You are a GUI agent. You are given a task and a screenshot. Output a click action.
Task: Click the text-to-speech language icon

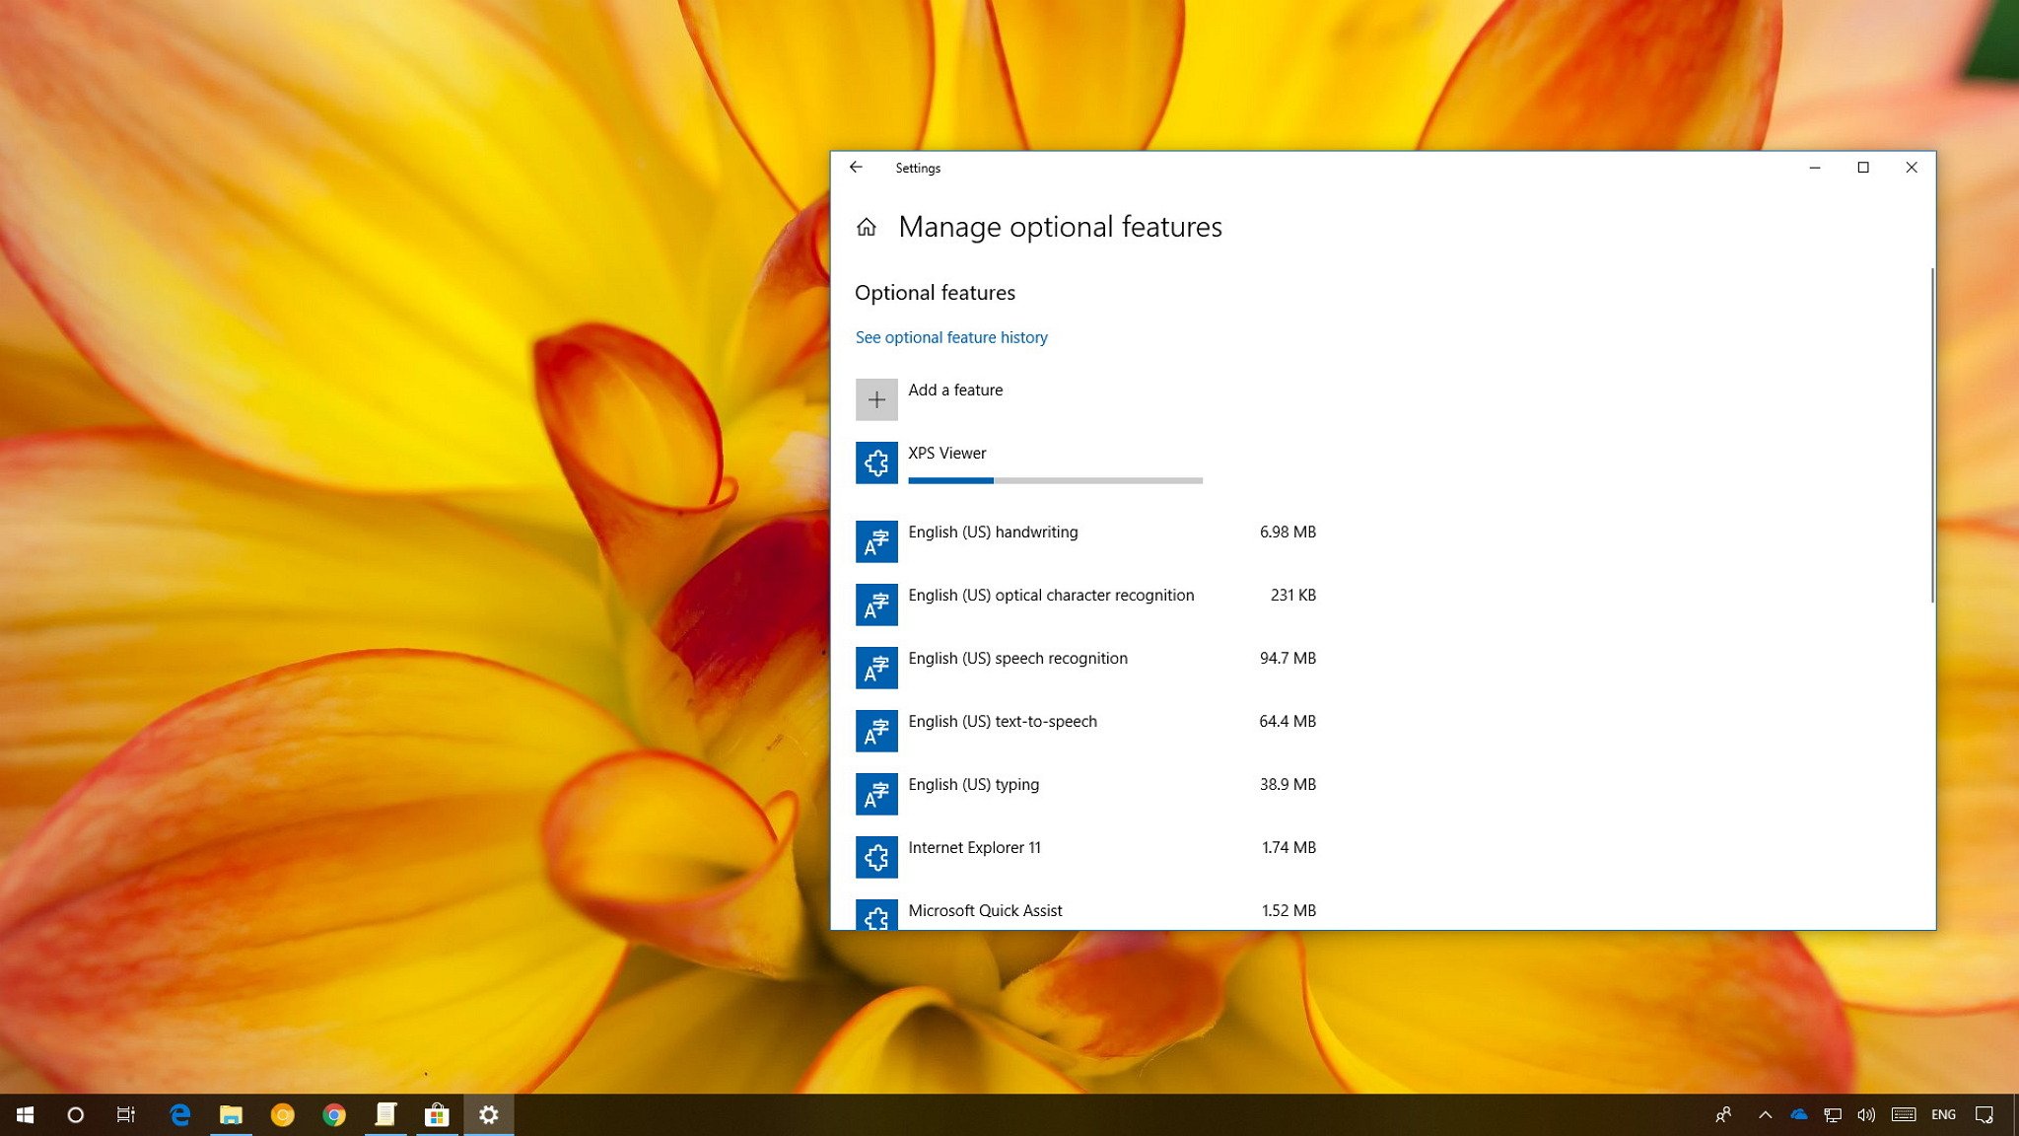point(876,731)
